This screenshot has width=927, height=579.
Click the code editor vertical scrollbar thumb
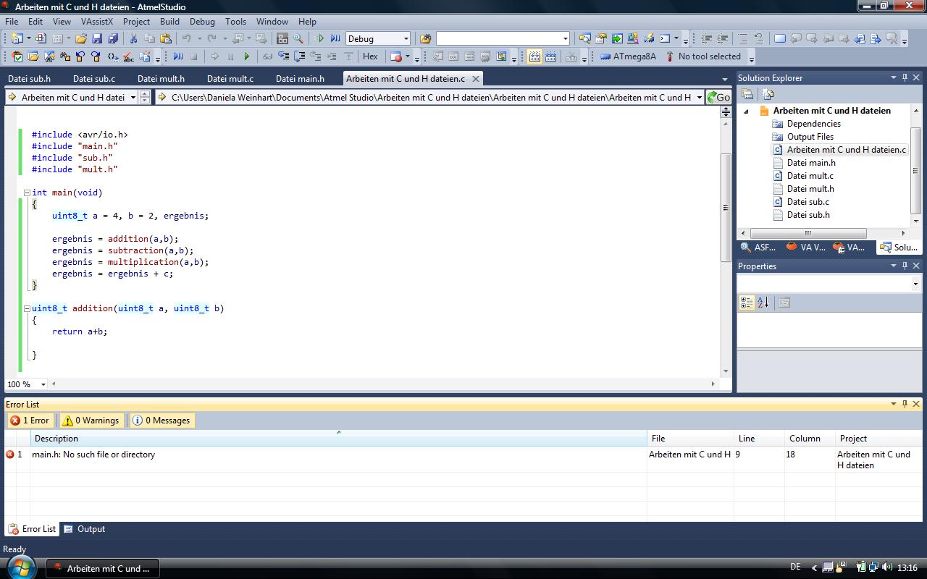726,208
